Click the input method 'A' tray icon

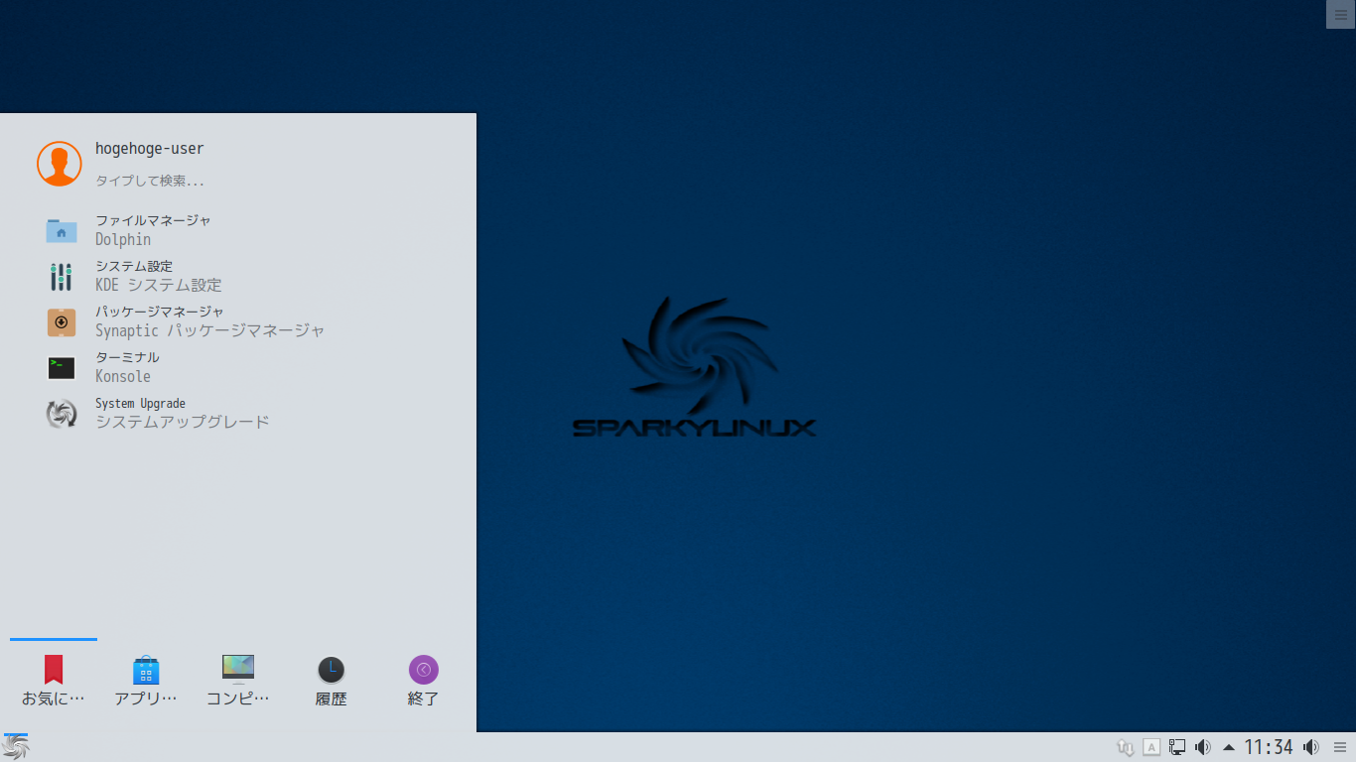click(x=1152, y=747)
